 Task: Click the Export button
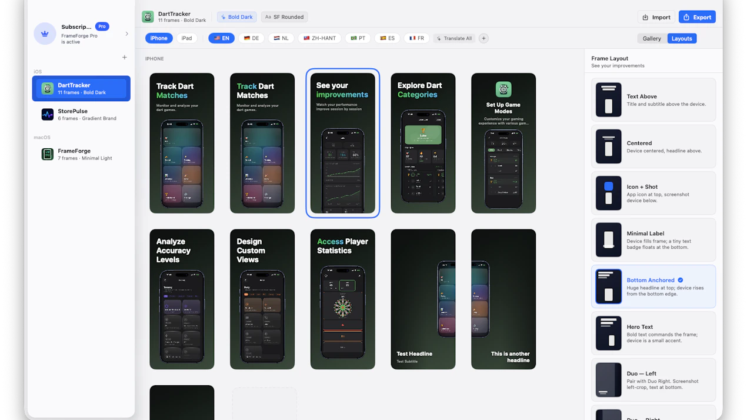697,17
